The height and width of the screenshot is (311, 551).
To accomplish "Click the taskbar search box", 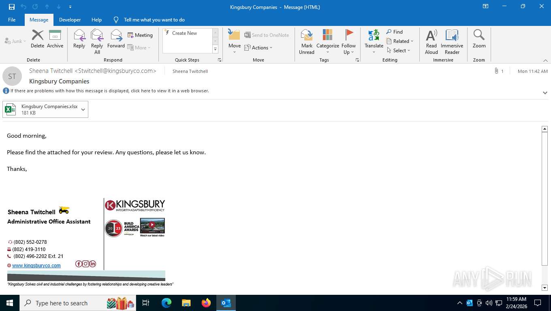I will click(78, 303).
